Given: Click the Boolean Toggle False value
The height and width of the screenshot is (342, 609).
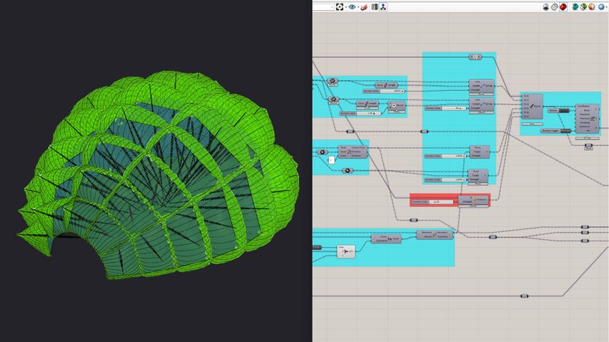Looking at the screenshot, I should pos(564,131).
